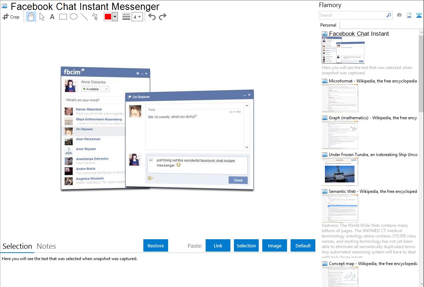
Task: Click the document page icon near Search
Action: coord(409,15)
